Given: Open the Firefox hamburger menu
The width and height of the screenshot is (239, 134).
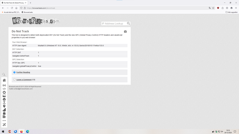Looking at the screenshot, I should 236,8.
